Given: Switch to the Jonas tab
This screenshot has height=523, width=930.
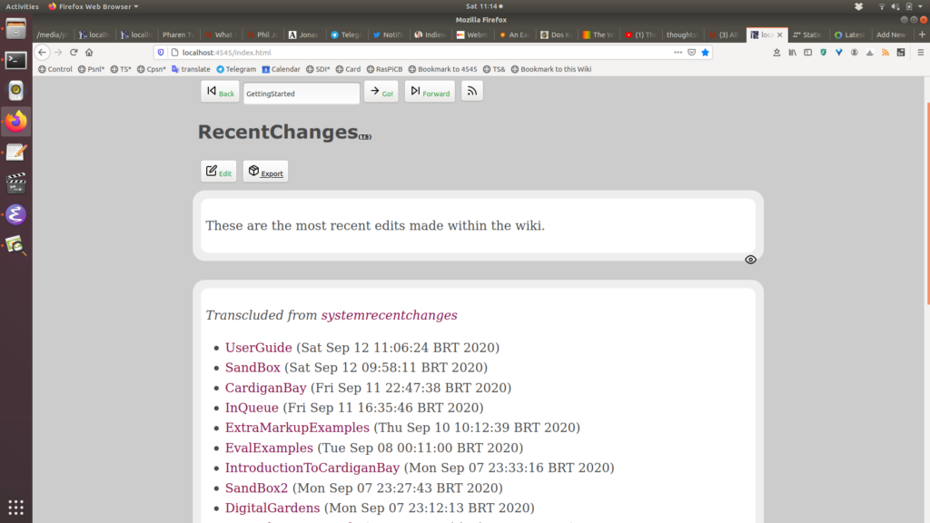Looking at the screenshot, I should point(303,35).
